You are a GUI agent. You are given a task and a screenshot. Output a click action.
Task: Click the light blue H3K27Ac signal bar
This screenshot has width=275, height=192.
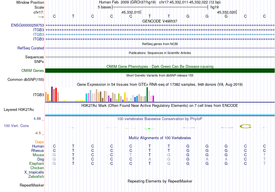point(160,115)
